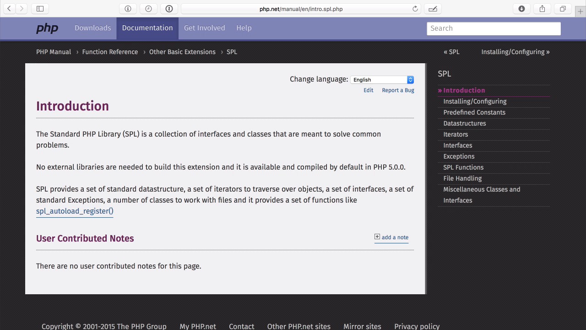The image size is (586, 330).
Task: Open File Handling in the sidebar
Action: [462, 178]
